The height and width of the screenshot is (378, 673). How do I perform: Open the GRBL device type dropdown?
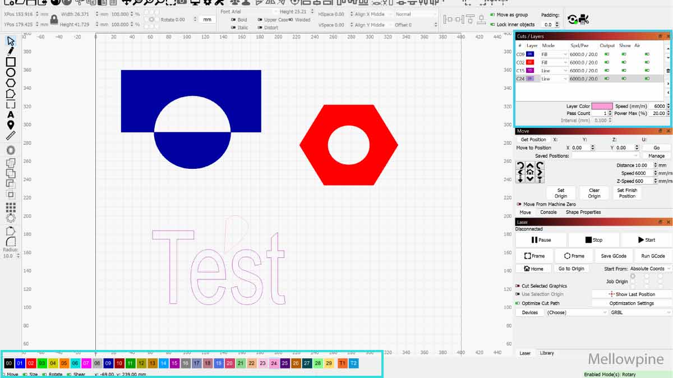point(640,312)
